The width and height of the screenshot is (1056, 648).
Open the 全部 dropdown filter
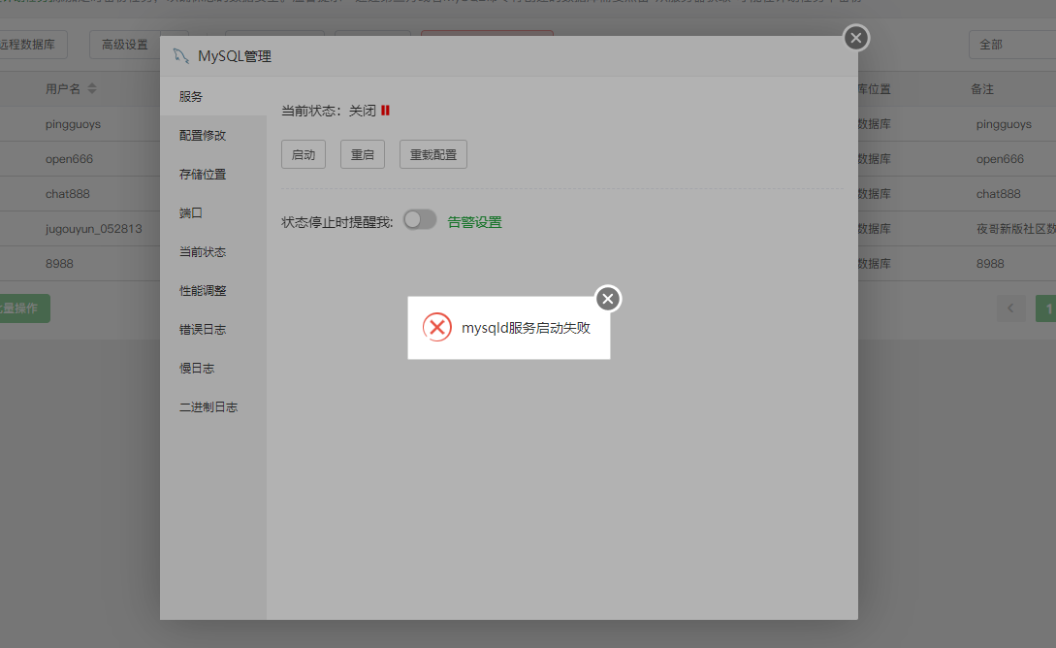tap(1012, 45)
